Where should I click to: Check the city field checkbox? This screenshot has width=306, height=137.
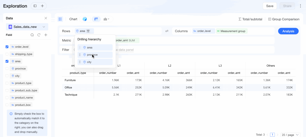tap(7, 76)
